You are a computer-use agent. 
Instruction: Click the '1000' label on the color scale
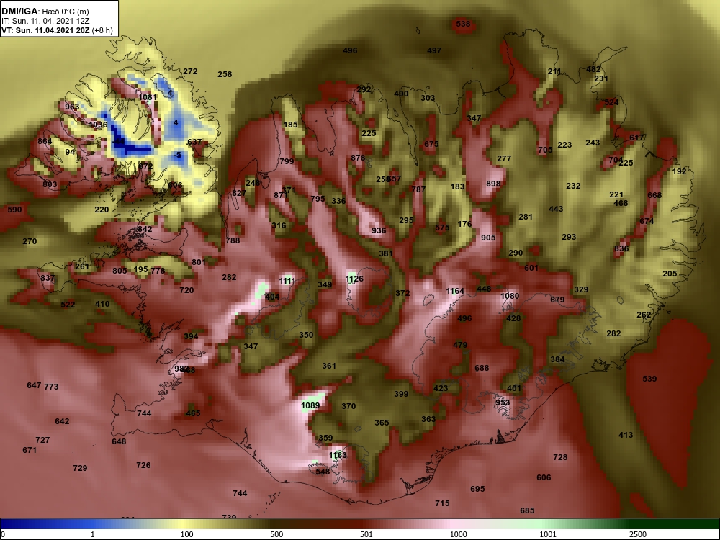point(458,534)
